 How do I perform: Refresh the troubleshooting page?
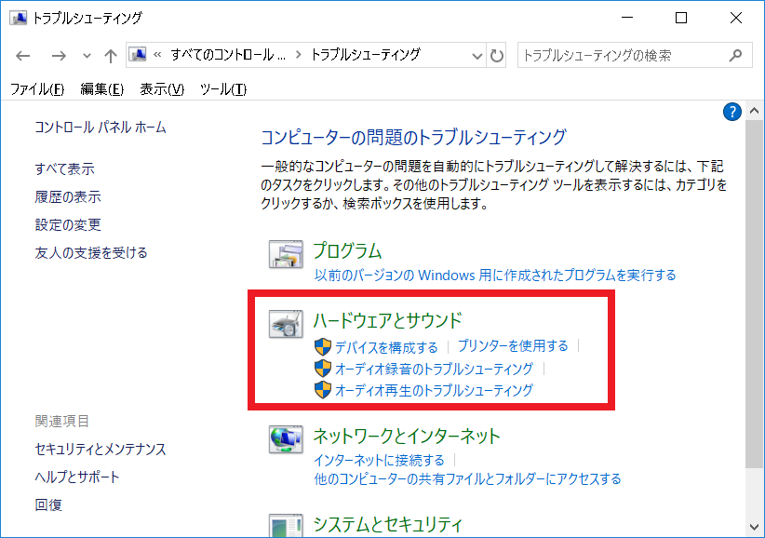click(x=497, y=56)
